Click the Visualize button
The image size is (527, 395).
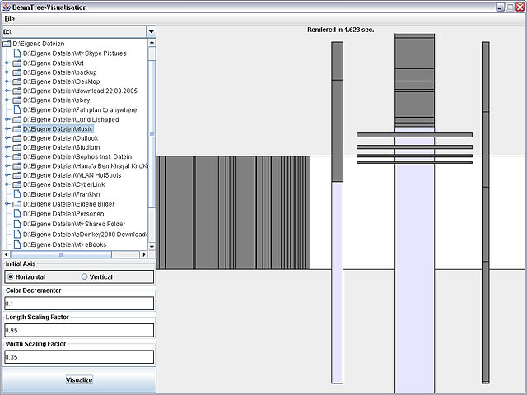coord(79,380)
